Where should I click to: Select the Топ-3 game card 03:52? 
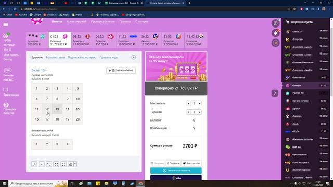(x=83, y=40)
